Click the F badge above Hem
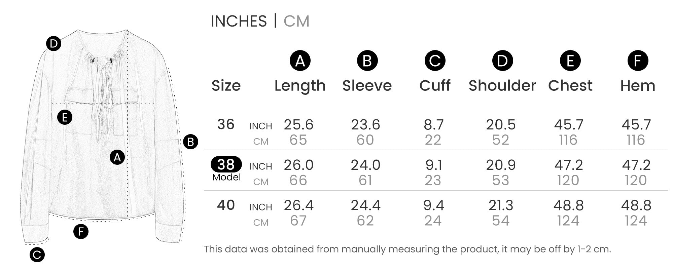The height and width of the screenshot is (271, 673). click(x=638, y=61)
